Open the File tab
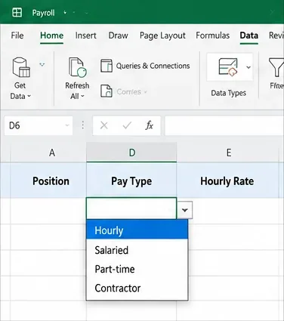This screenshot has height=321, width=284. point(17,35)
